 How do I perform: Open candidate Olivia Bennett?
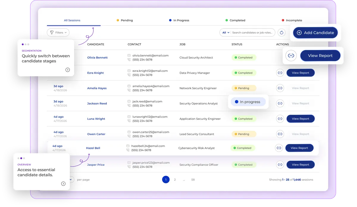[97, 58]
